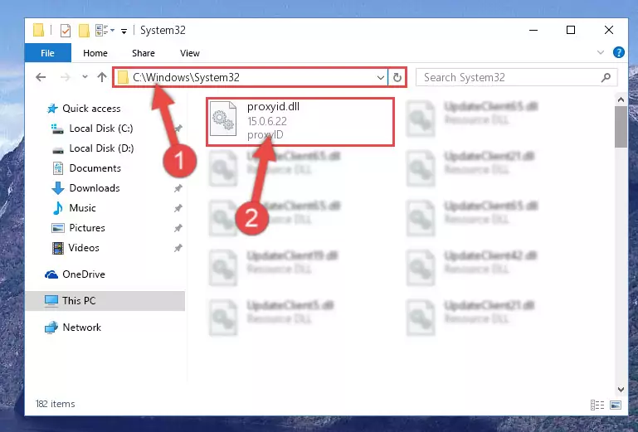Open the File menu
638x432 pixels.
[47, 53]
